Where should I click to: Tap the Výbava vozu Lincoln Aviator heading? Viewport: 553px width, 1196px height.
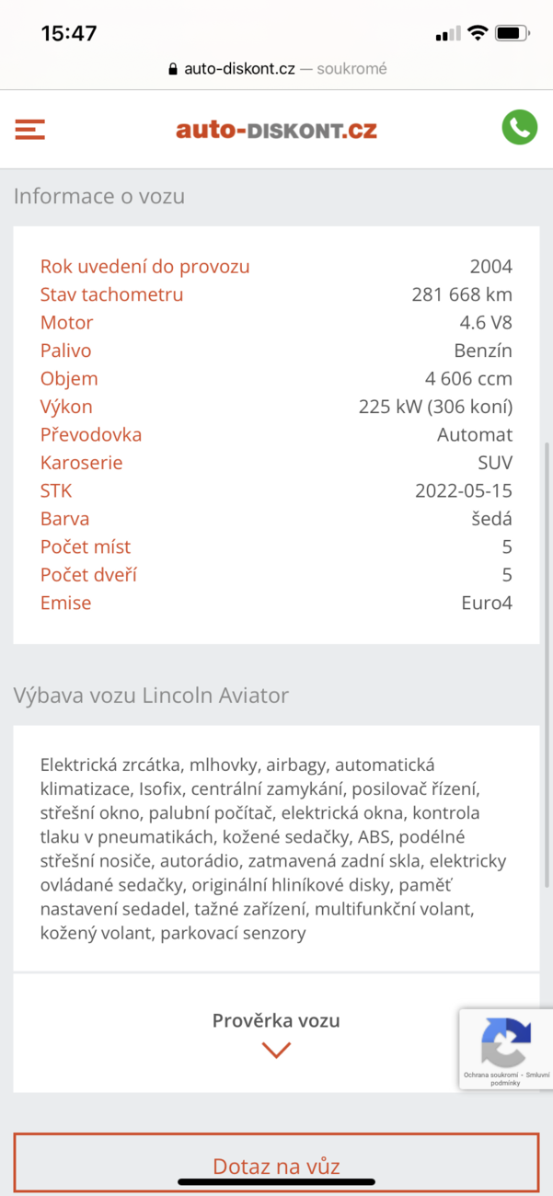click(151, 696)
